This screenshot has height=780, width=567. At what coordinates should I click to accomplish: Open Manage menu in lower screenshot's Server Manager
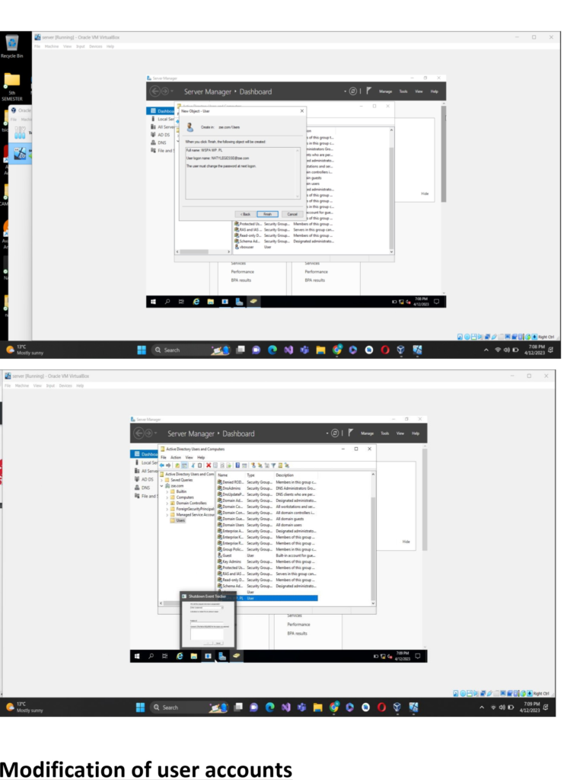(x=368, y=433)
